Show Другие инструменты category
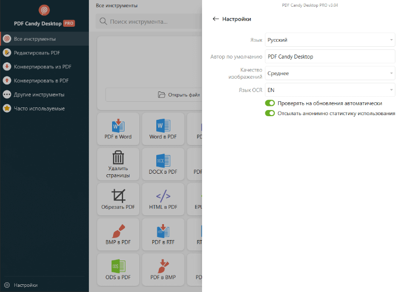Screen dimensions: 418x292 tap(45, 95)
